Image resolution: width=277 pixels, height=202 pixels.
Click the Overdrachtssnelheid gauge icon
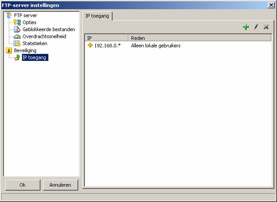[17, 36]
